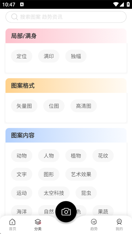
Task: Select the 定位 tag
Action: tap(22, 56)
